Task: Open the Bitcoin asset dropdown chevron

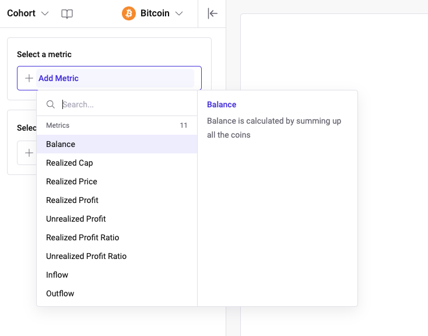Action: coord(179,13)
